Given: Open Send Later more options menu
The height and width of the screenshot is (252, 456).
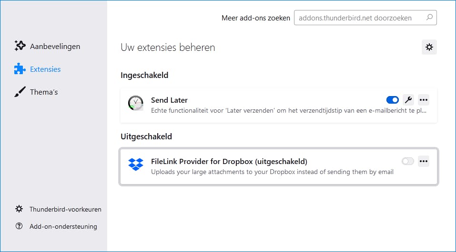Looking at the screenshot, I should 424,100.
